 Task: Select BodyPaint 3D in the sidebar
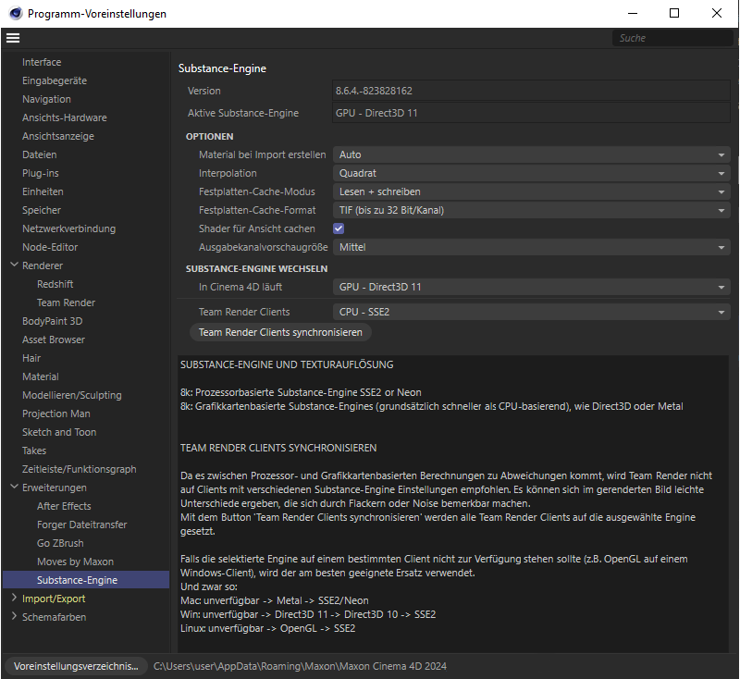click(x=53, y=321)
